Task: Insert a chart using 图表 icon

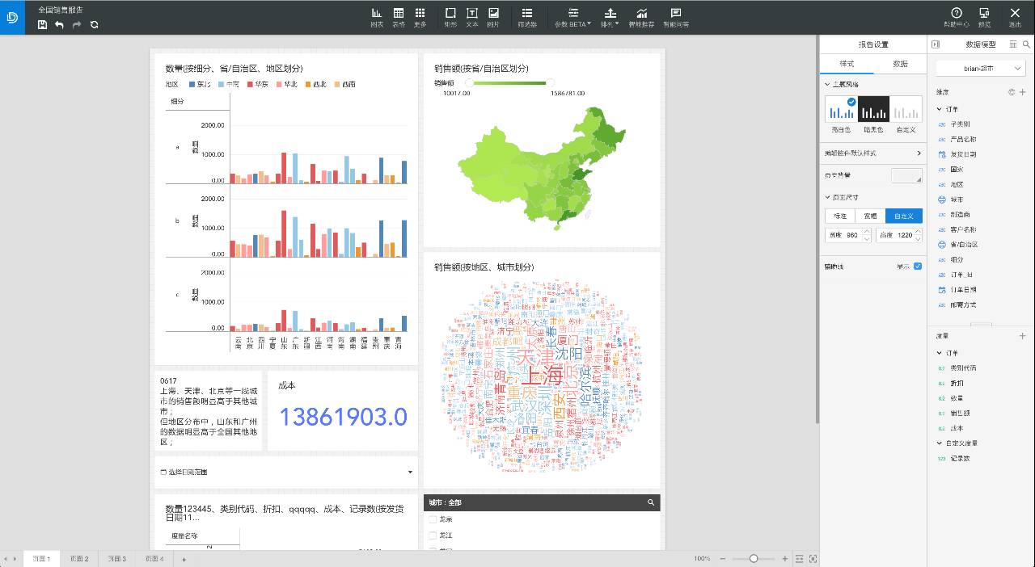Action: coord(377,17)
